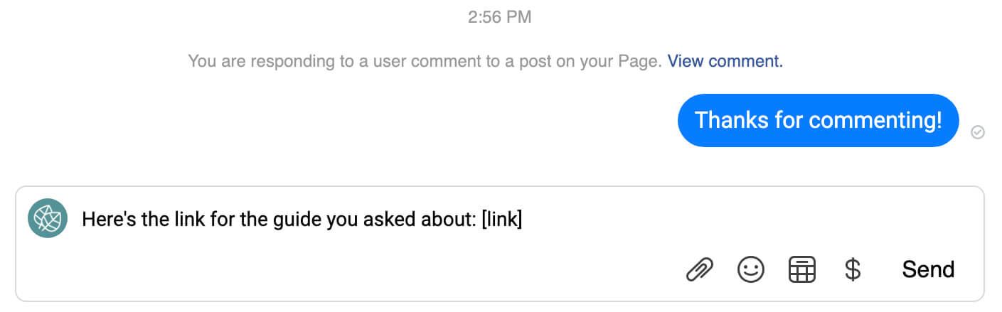Screen dimensions: 1002x312
Task: Open the View comment link
Action: coord(725,61)
